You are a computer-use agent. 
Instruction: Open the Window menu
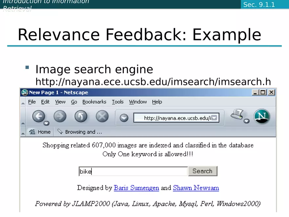(x=138, y=102)
